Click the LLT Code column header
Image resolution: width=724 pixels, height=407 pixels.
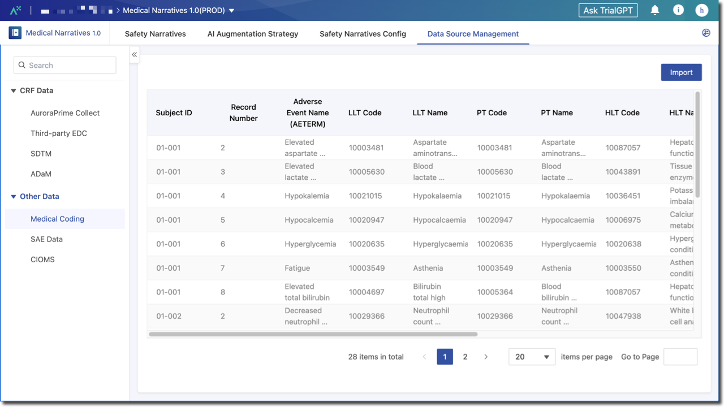(365, 112)
